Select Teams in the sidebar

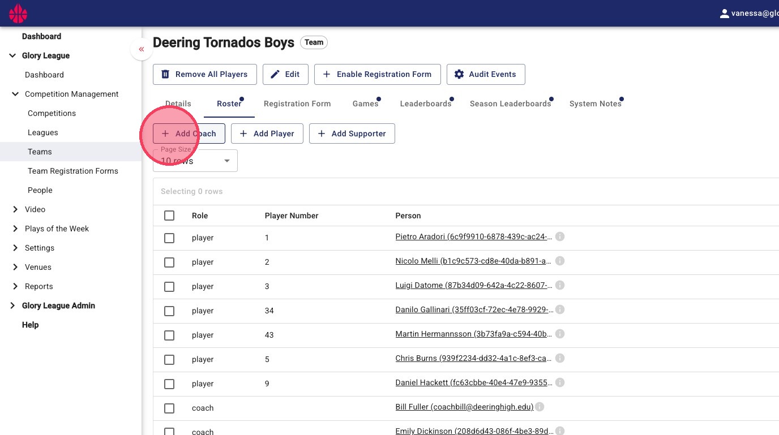pyautogui.click(x=40, y=152)
